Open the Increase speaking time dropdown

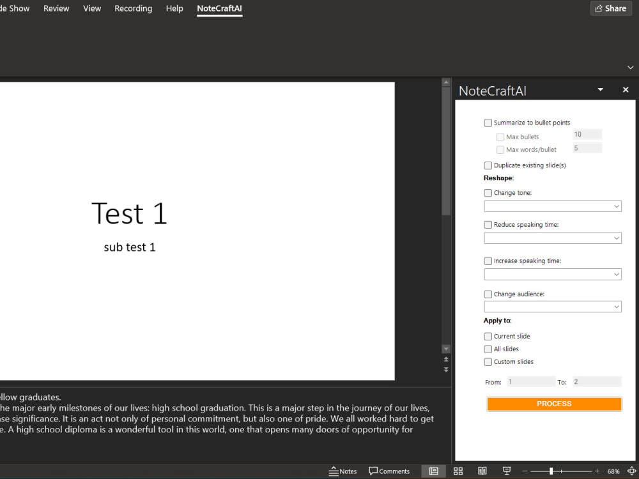tap(553, 274)
